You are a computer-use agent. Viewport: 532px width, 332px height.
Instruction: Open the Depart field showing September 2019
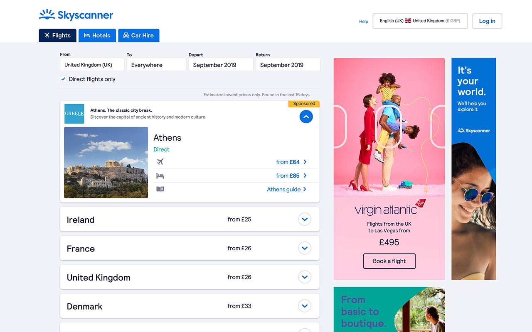[221, 65]
